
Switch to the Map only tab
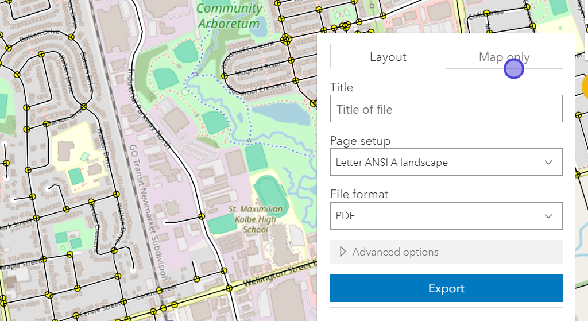coord(504,57)
